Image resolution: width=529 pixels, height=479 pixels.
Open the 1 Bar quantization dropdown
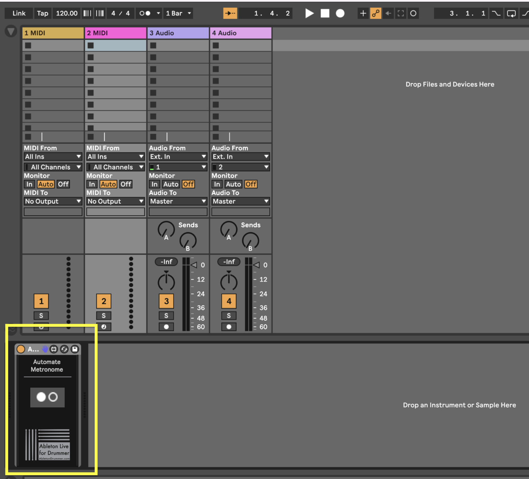[178, 13]
